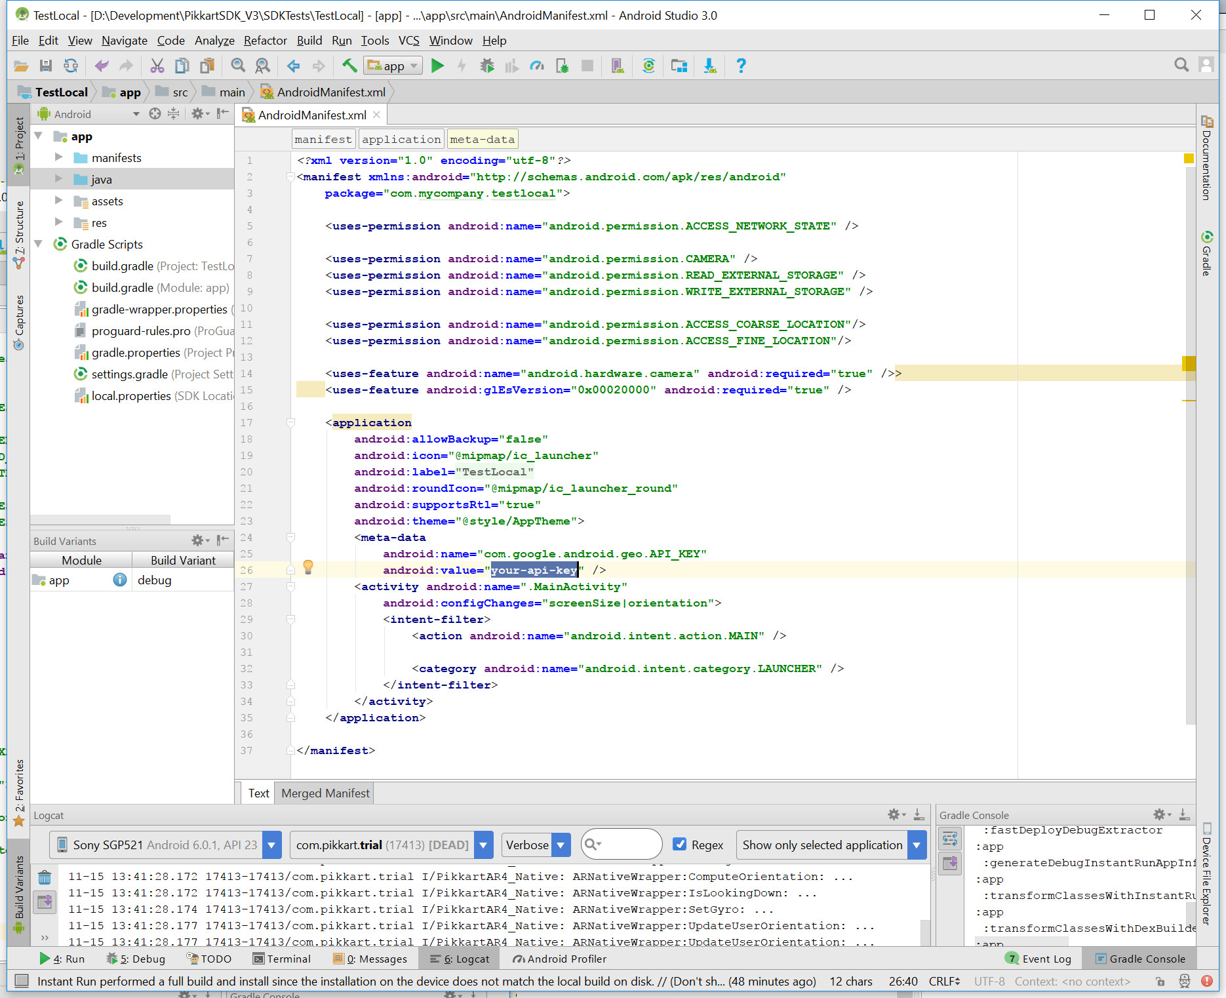Click the Find magnifier toolbar icon
The image size is (1226, 998).
(238, 66)
